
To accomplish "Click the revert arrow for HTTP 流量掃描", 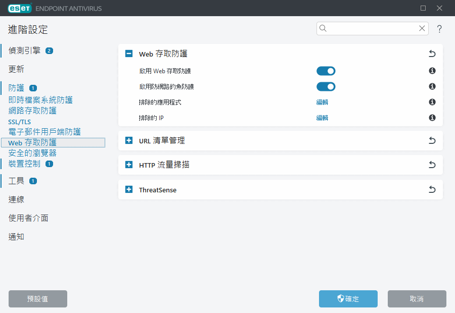I will [432, 165].
